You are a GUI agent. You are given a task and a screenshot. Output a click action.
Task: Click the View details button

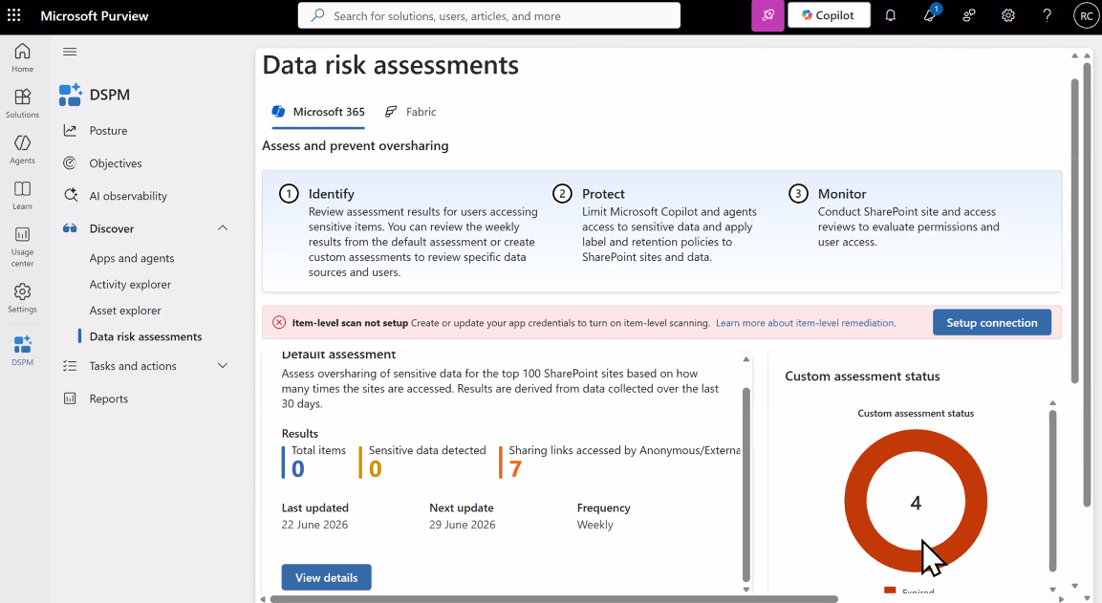coord(326,578)
